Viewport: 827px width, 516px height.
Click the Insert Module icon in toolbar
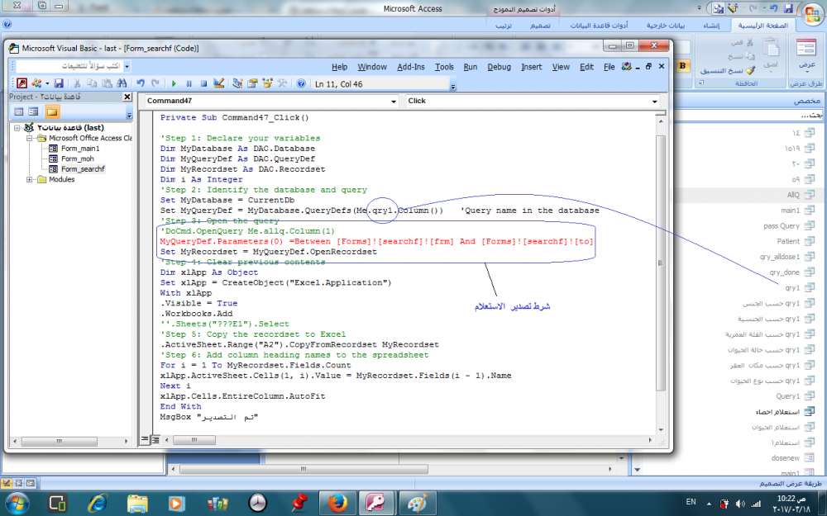coord(36,83)
